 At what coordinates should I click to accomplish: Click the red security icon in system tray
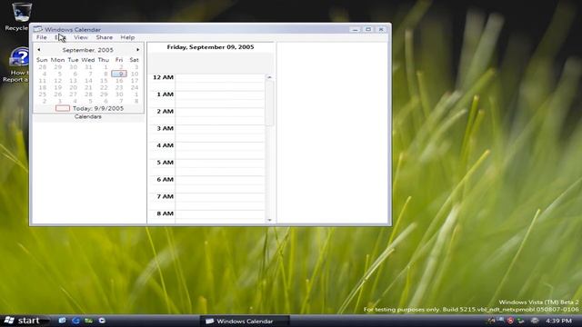point(510,321)
